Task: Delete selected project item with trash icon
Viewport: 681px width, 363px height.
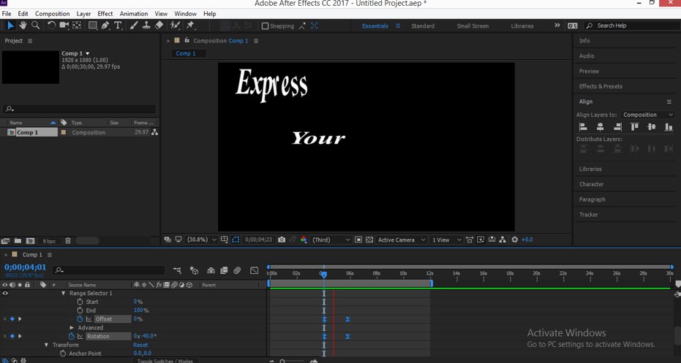Action: click(68, 241)
